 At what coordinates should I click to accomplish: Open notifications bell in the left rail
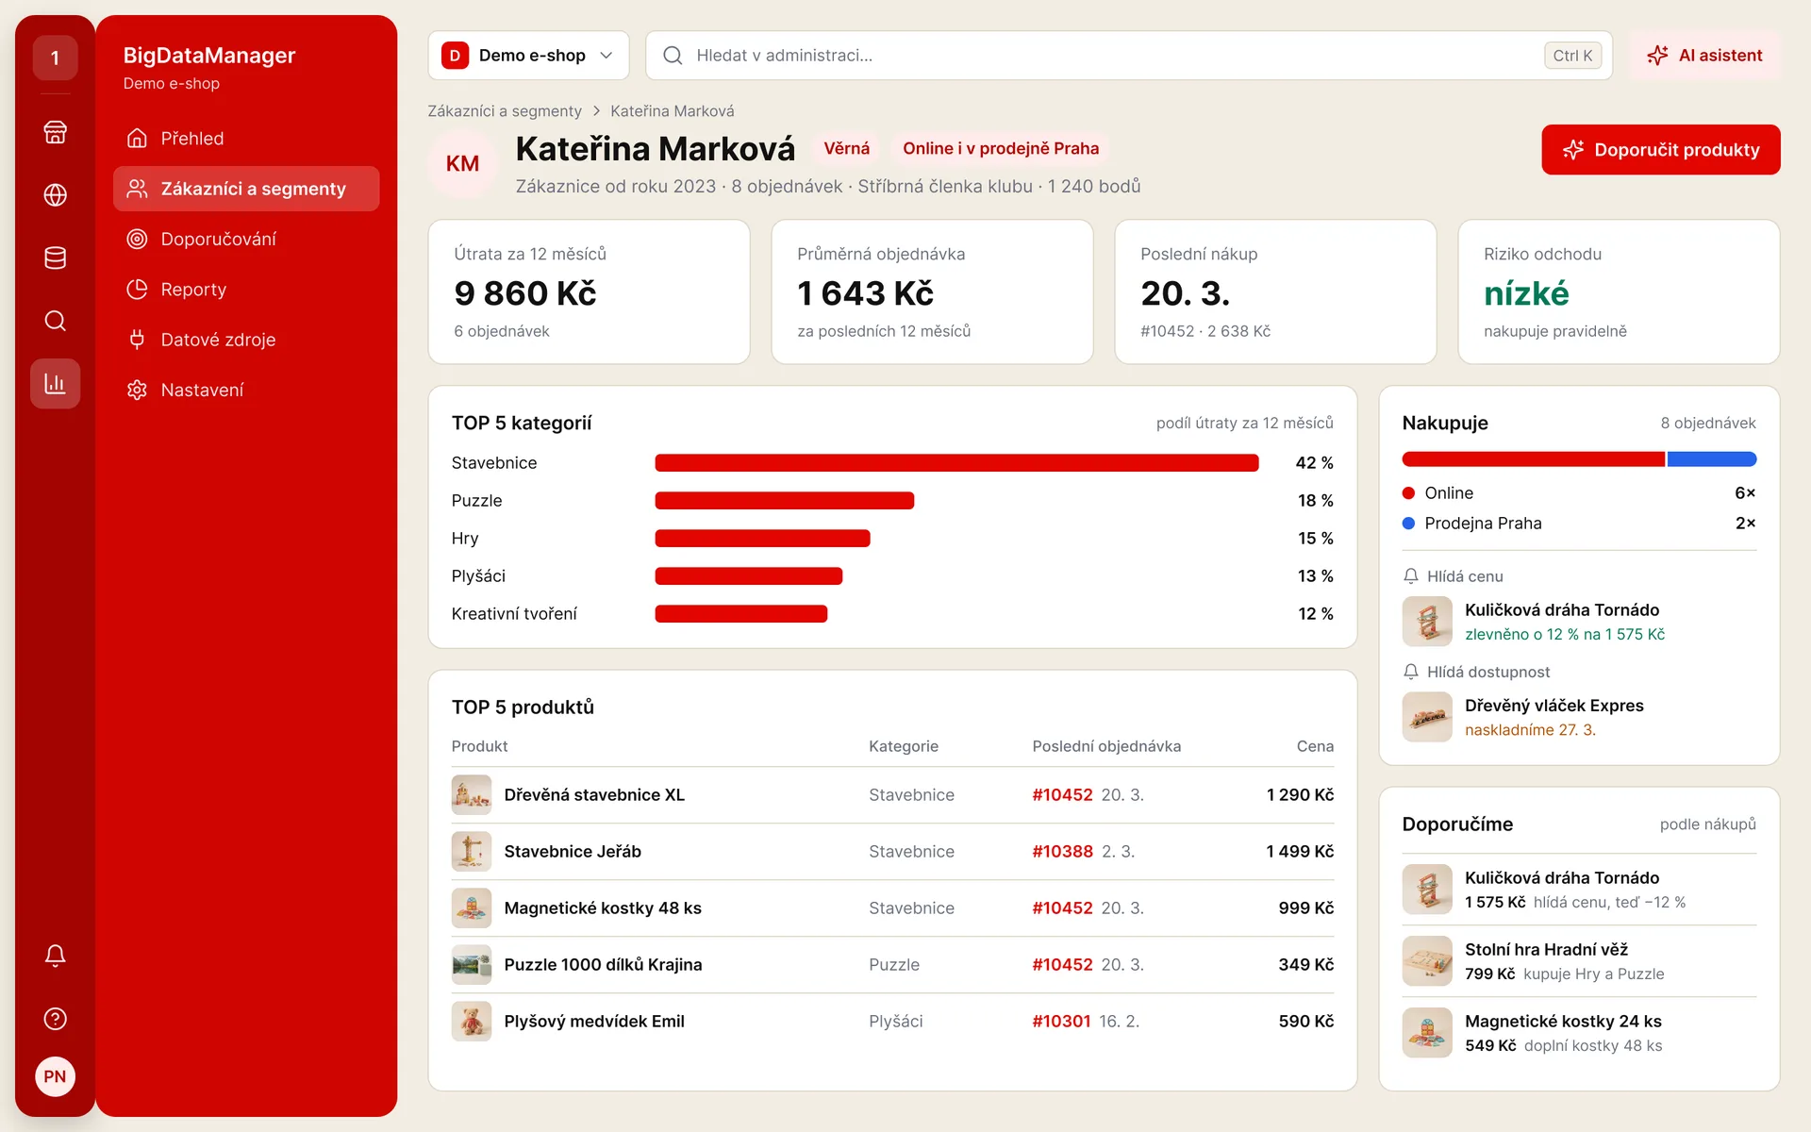pyautogui.click(x=55, y=956)
